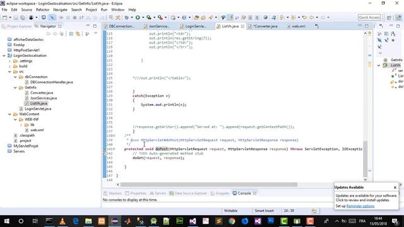
Task: Click the External Tools run icon
Action: 160,18
